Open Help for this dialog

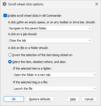click(x=73, y=99)
